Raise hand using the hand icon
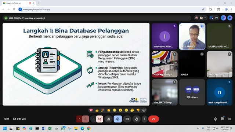 136,119
